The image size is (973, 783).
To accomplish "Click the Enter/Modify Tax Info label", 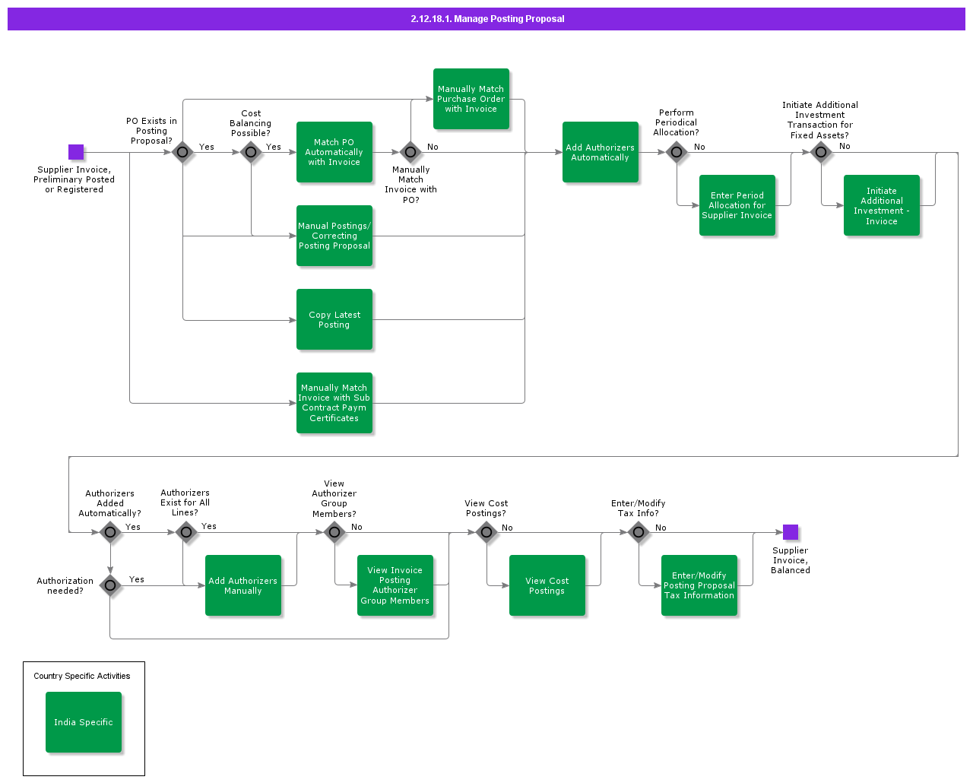I will [639, 509].
